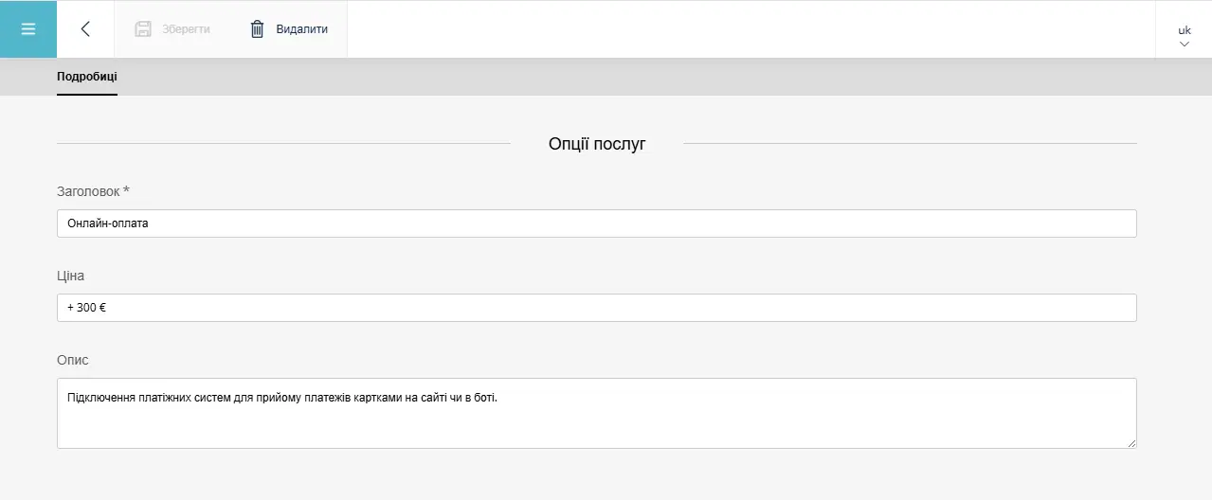
Task: Go back using the left arrow
Action: click(x=85, y=28)
